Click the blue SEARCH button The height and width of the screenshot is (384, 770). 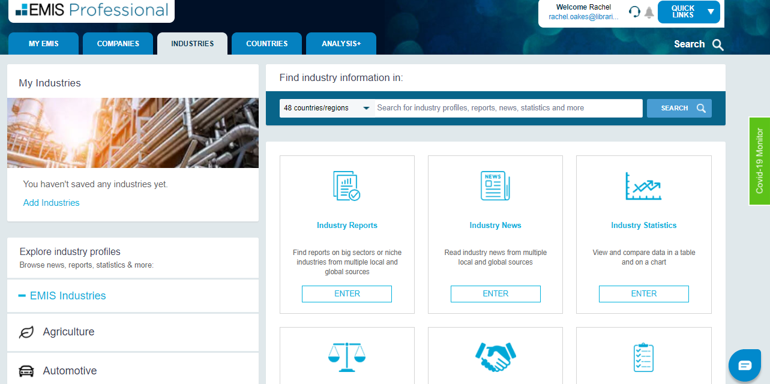pyautogui.click(x=679, y=108)
